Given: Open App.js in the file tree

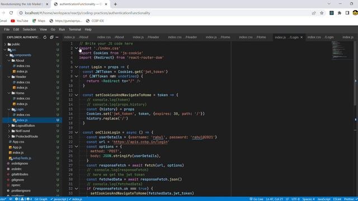Looking at the screenshot, I should point(17,147).
